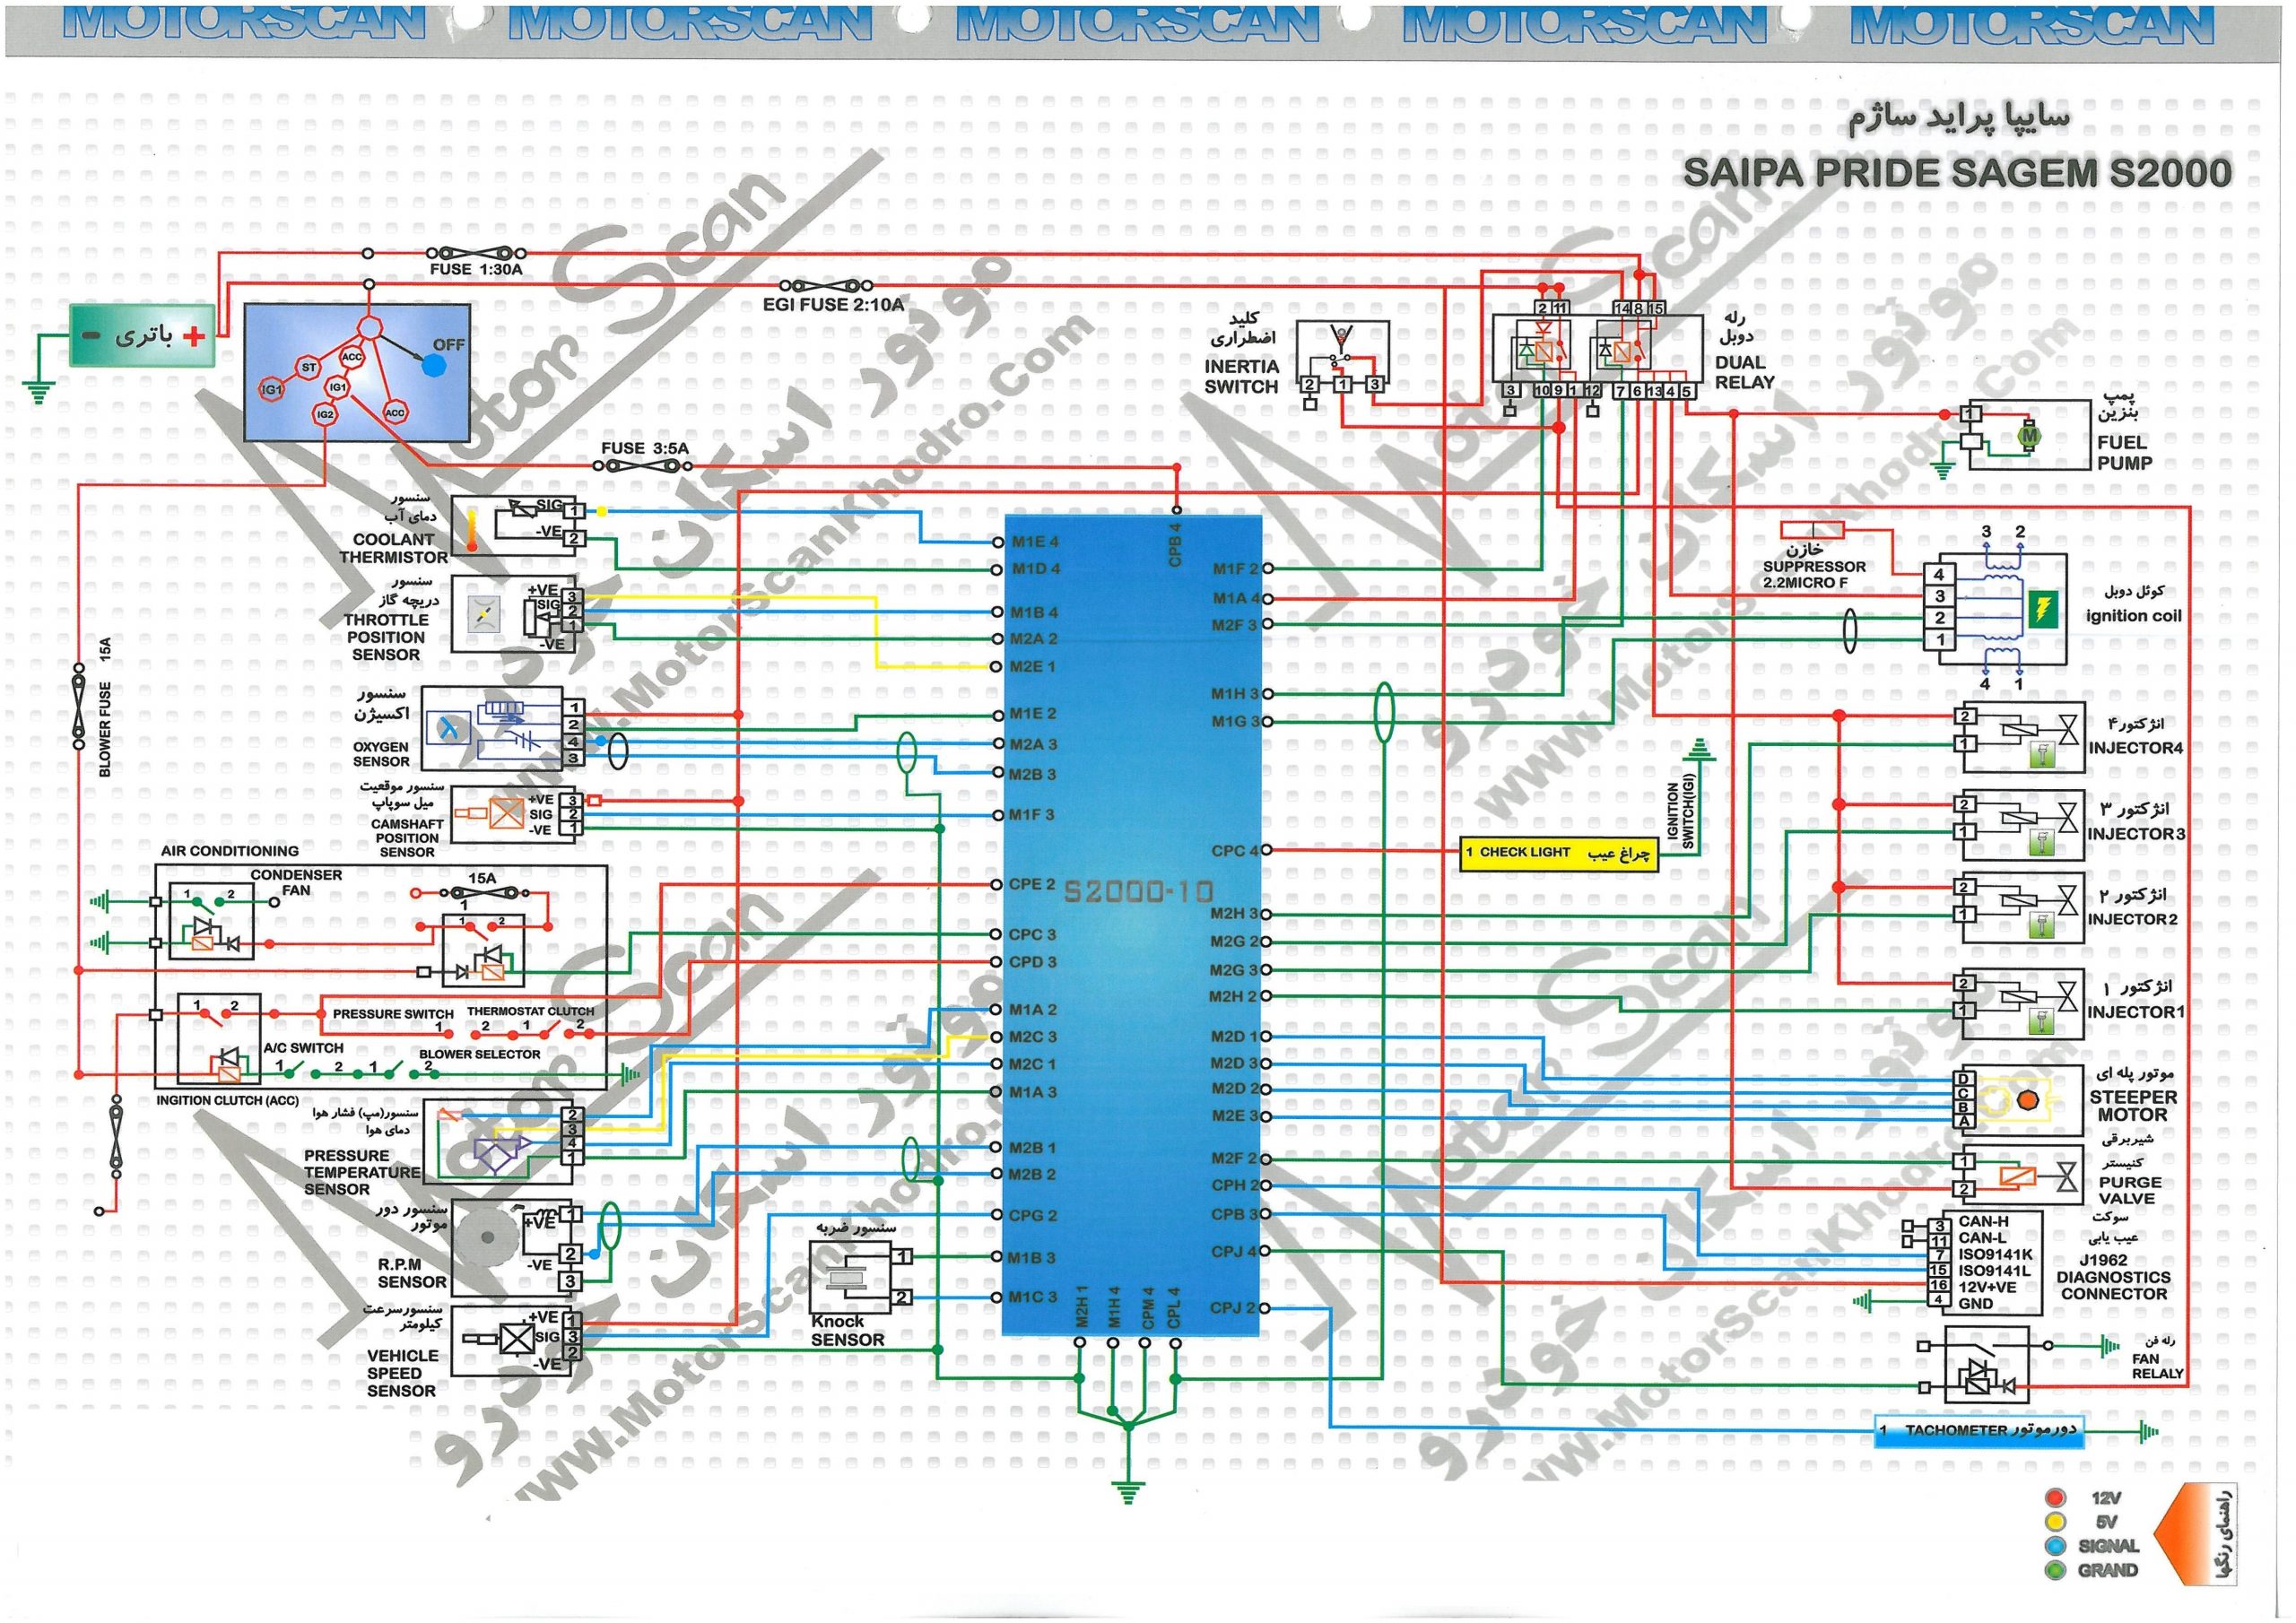Click the AIR CONDITIONING heading
This screenshot has height=1623, width=2296.
[230, 851]
